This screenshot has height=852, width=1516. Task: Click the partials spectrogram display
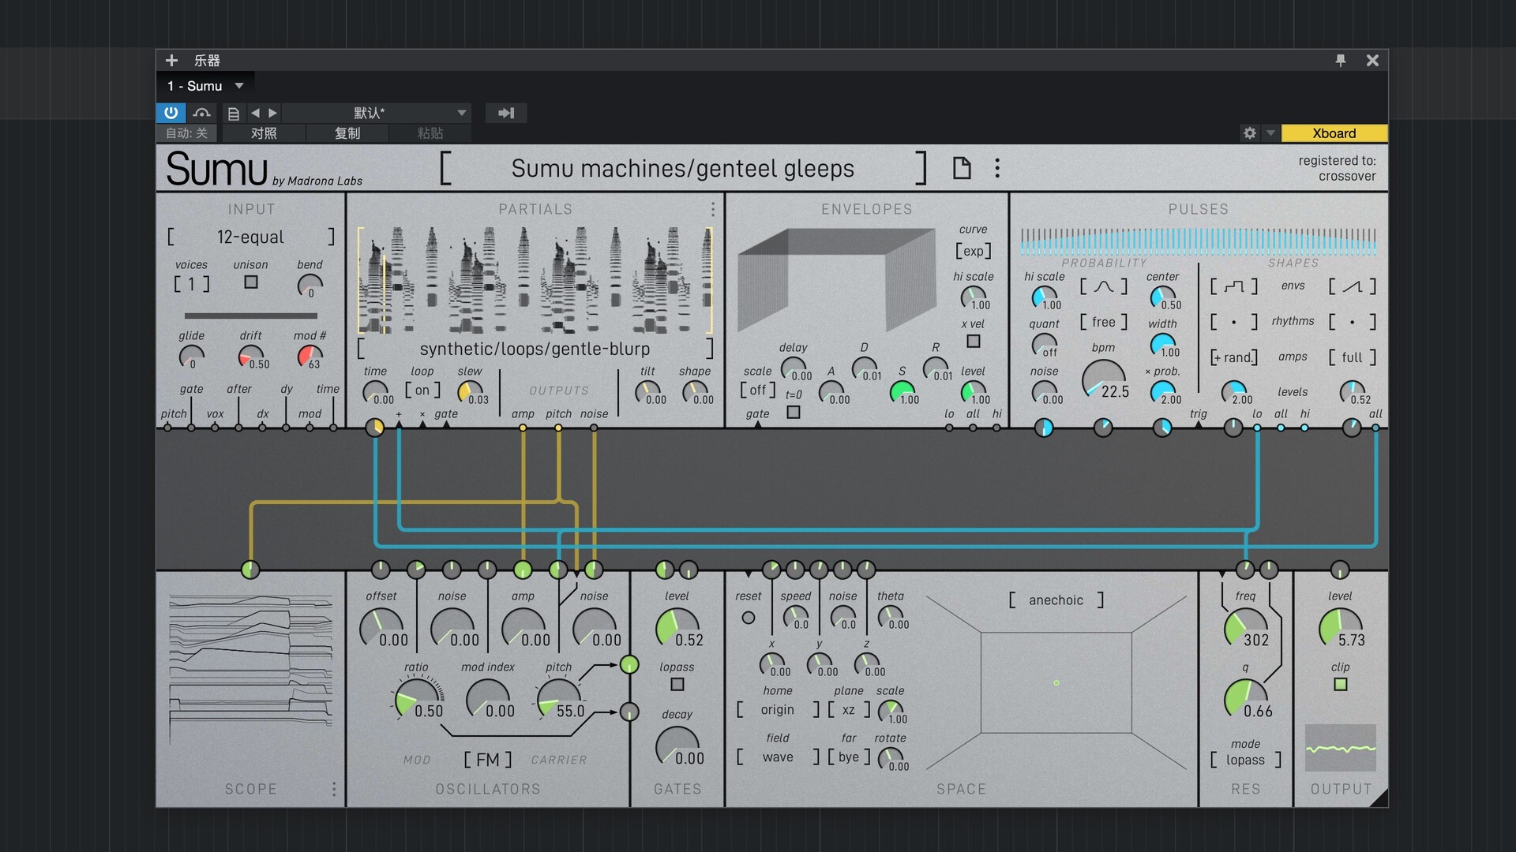(x=535, y=280)
